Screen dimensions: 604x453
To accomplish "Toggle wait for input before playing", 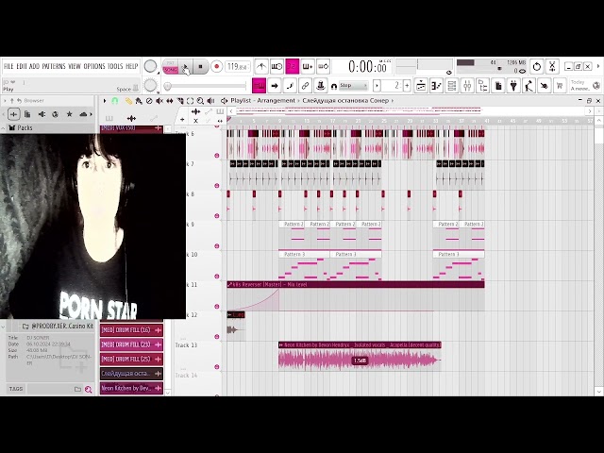I will 277,67.
